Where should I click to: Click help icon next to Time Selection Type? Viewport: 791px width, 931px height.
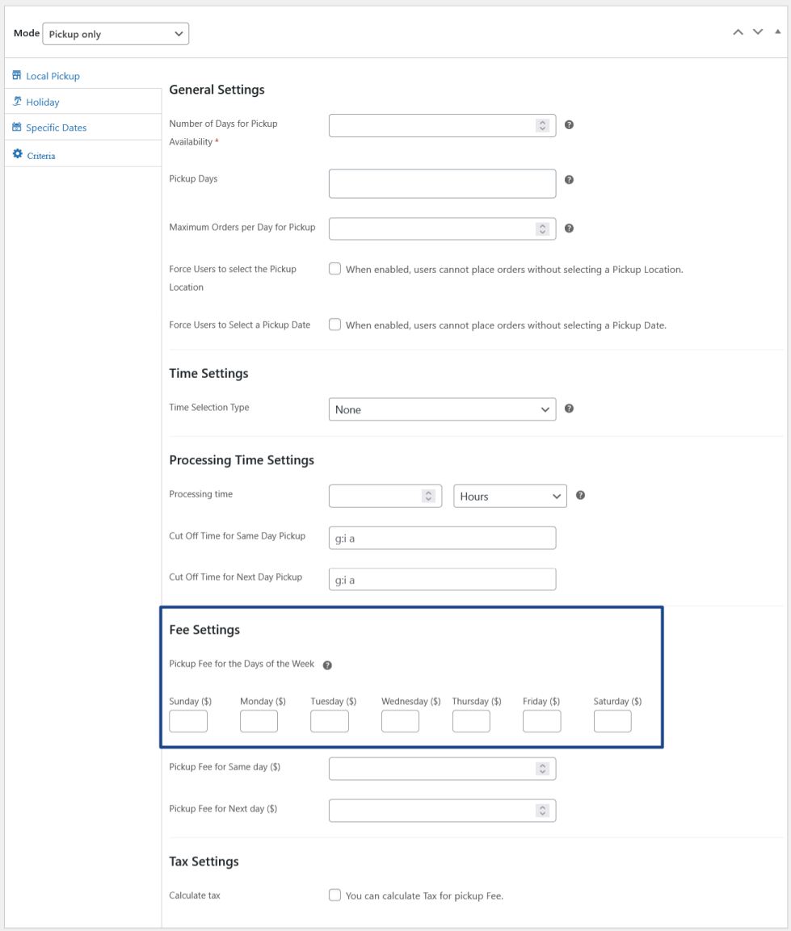tap(569, 409)
